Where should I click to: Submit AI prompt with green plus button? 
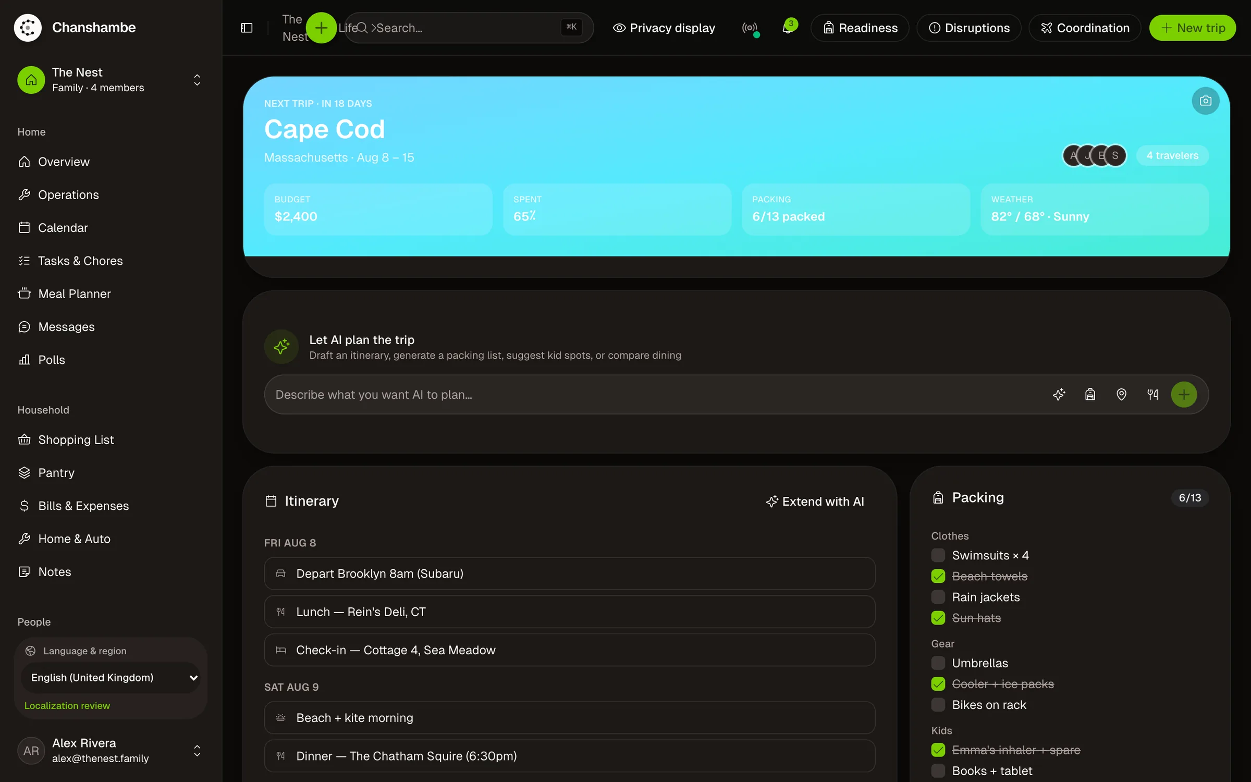click(1184, 395)
